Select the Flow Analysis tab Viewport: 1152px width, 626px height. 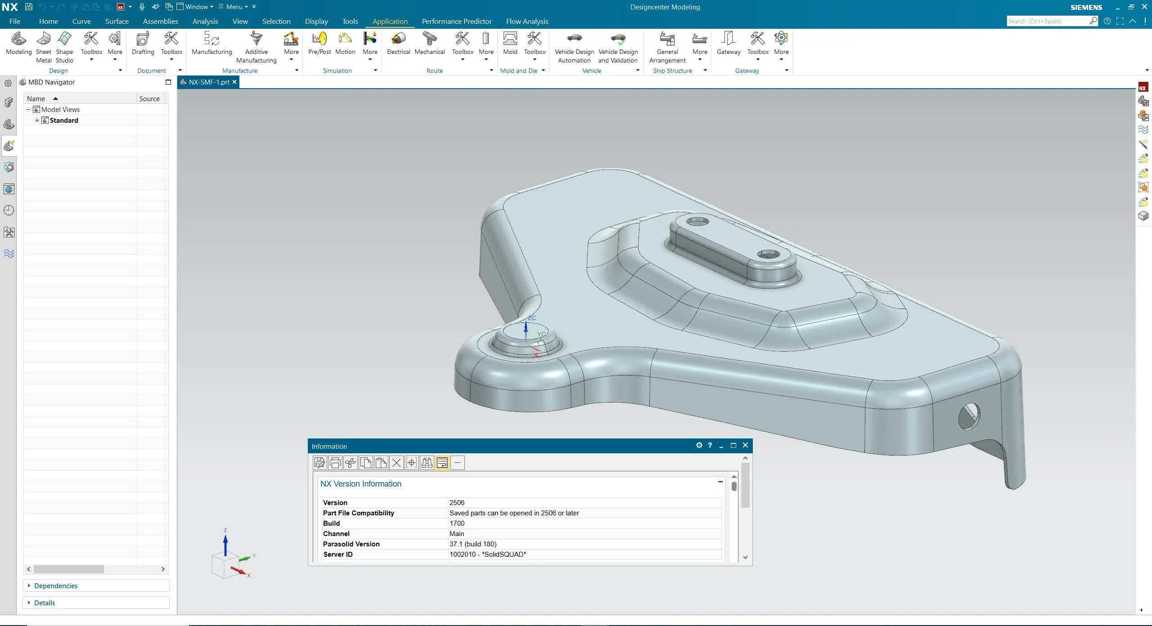point(527,21)
